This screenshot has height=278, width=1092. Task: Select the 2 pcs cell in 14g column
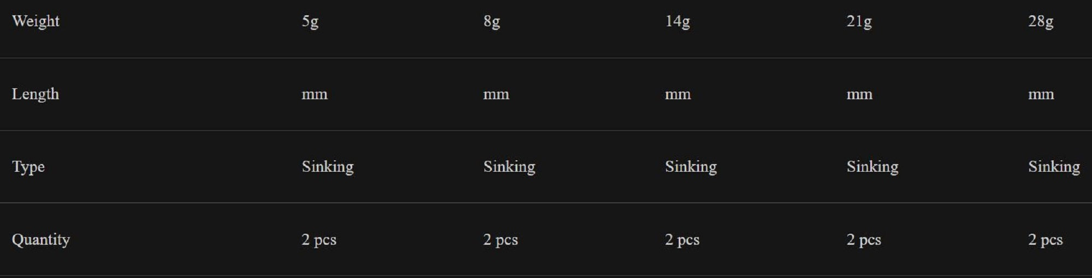click(x=682, y=239)
